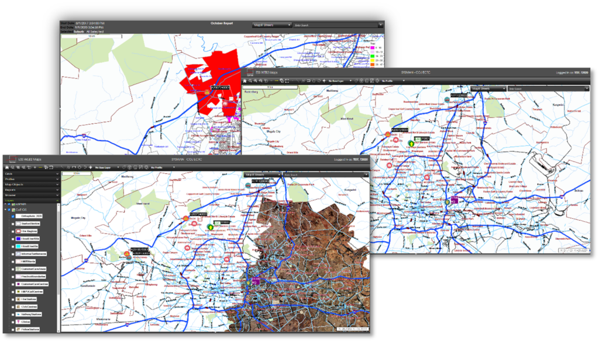Click the Home icon in the front window toolbar
The image size is (599, 342).
7,167
